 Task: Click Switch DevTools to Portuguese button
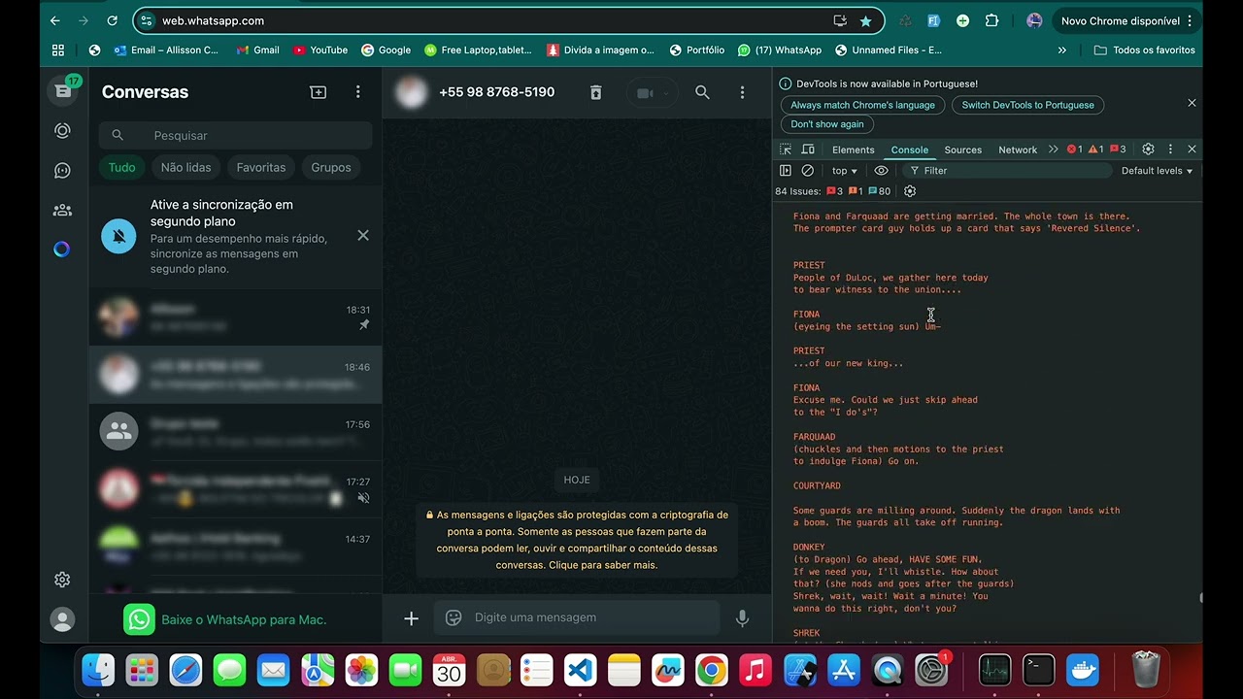tap(1027, 105)
